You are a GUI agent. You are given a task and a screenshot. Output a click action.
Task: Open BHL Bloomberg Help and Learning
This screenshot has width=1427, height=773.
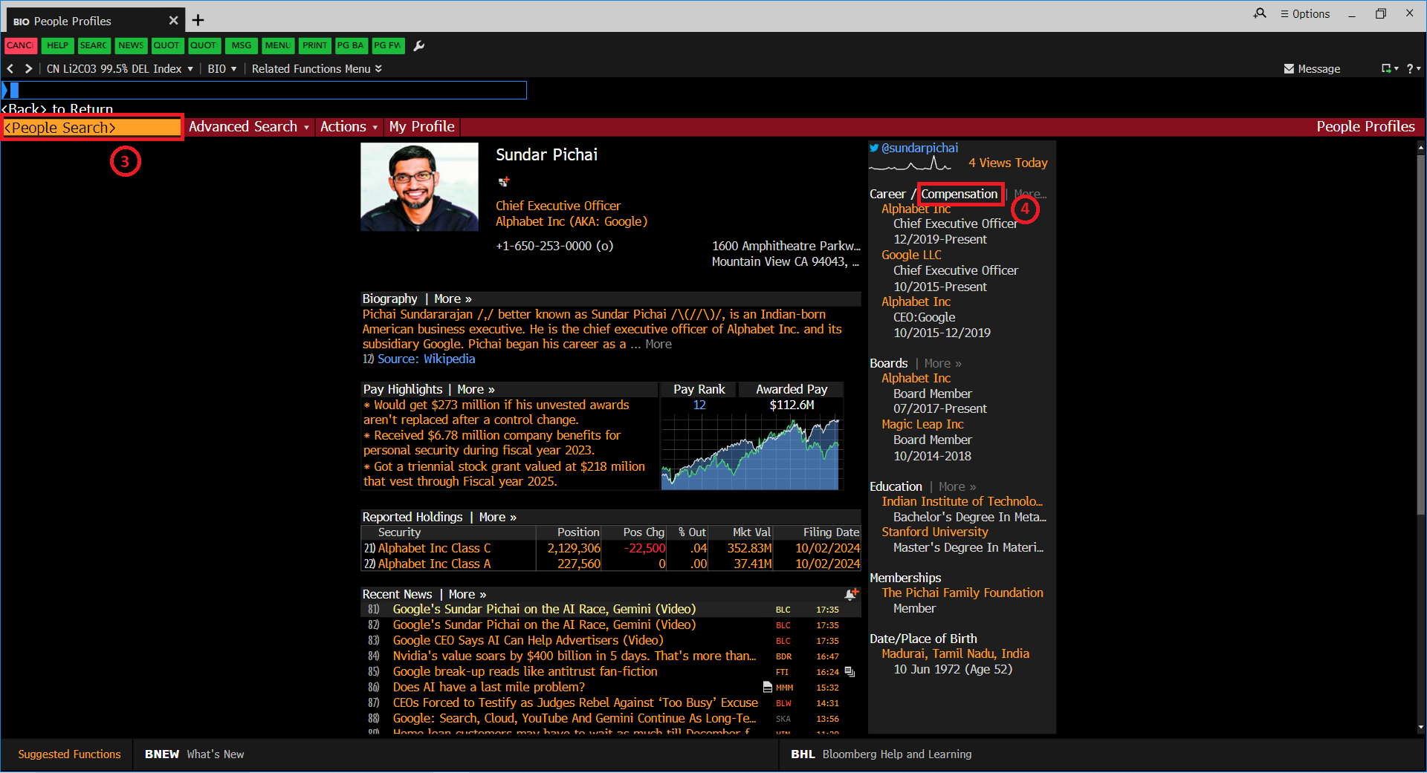coord(881,754)
